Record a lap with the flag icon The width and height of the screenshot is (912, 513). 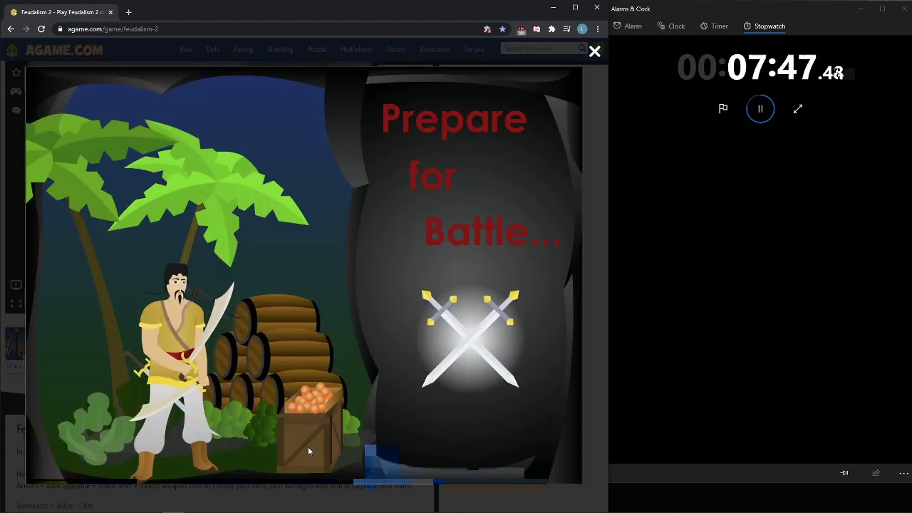[x=723, y=108]
